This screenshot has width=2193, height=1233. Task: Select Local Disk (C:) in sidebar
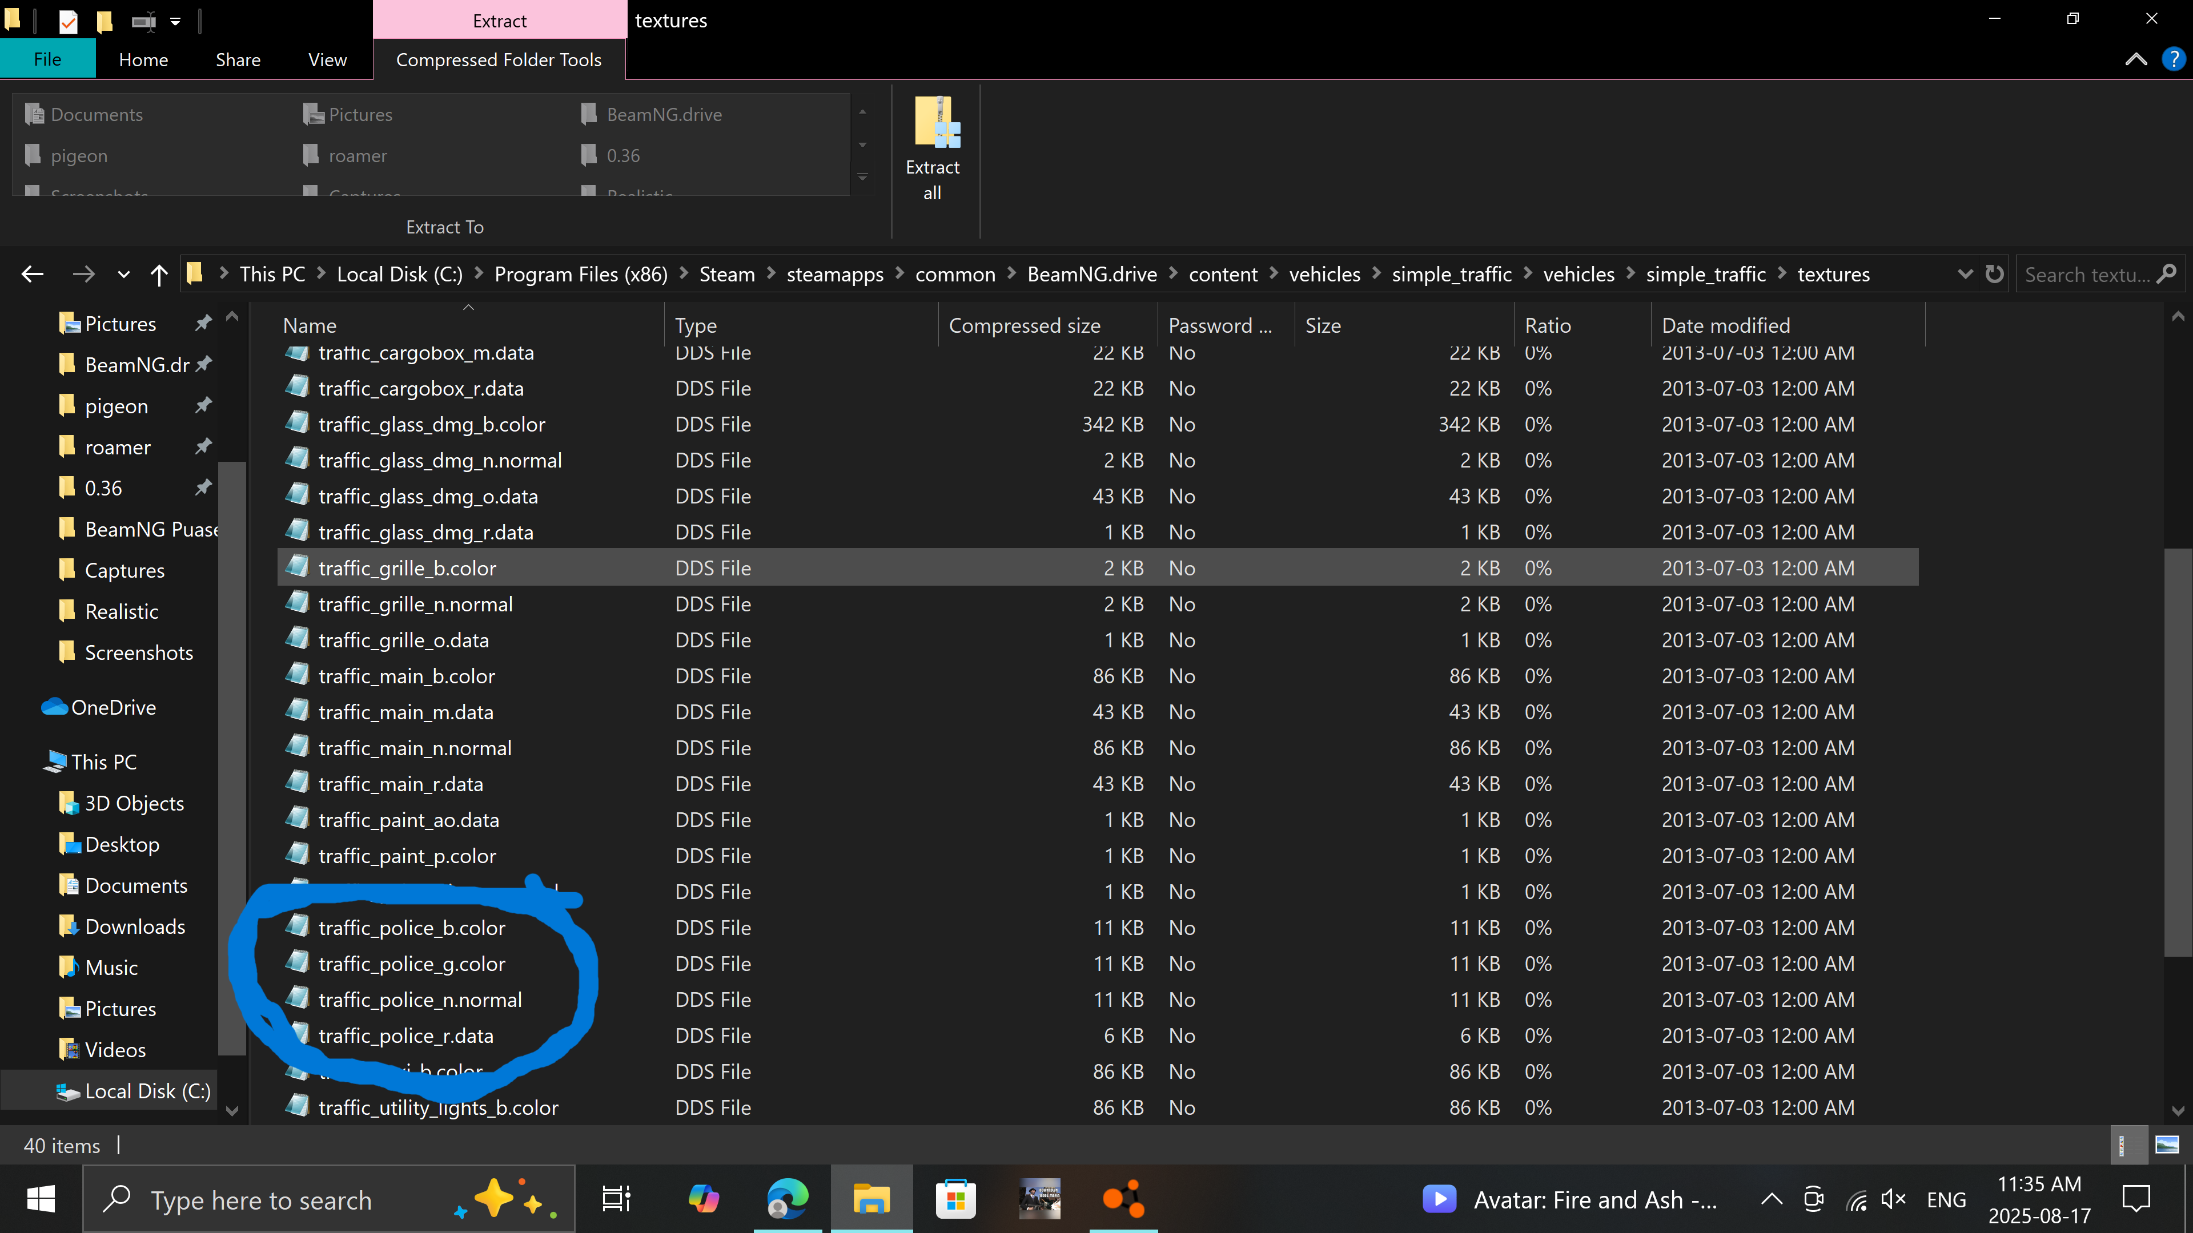[x=133, y=1090]
